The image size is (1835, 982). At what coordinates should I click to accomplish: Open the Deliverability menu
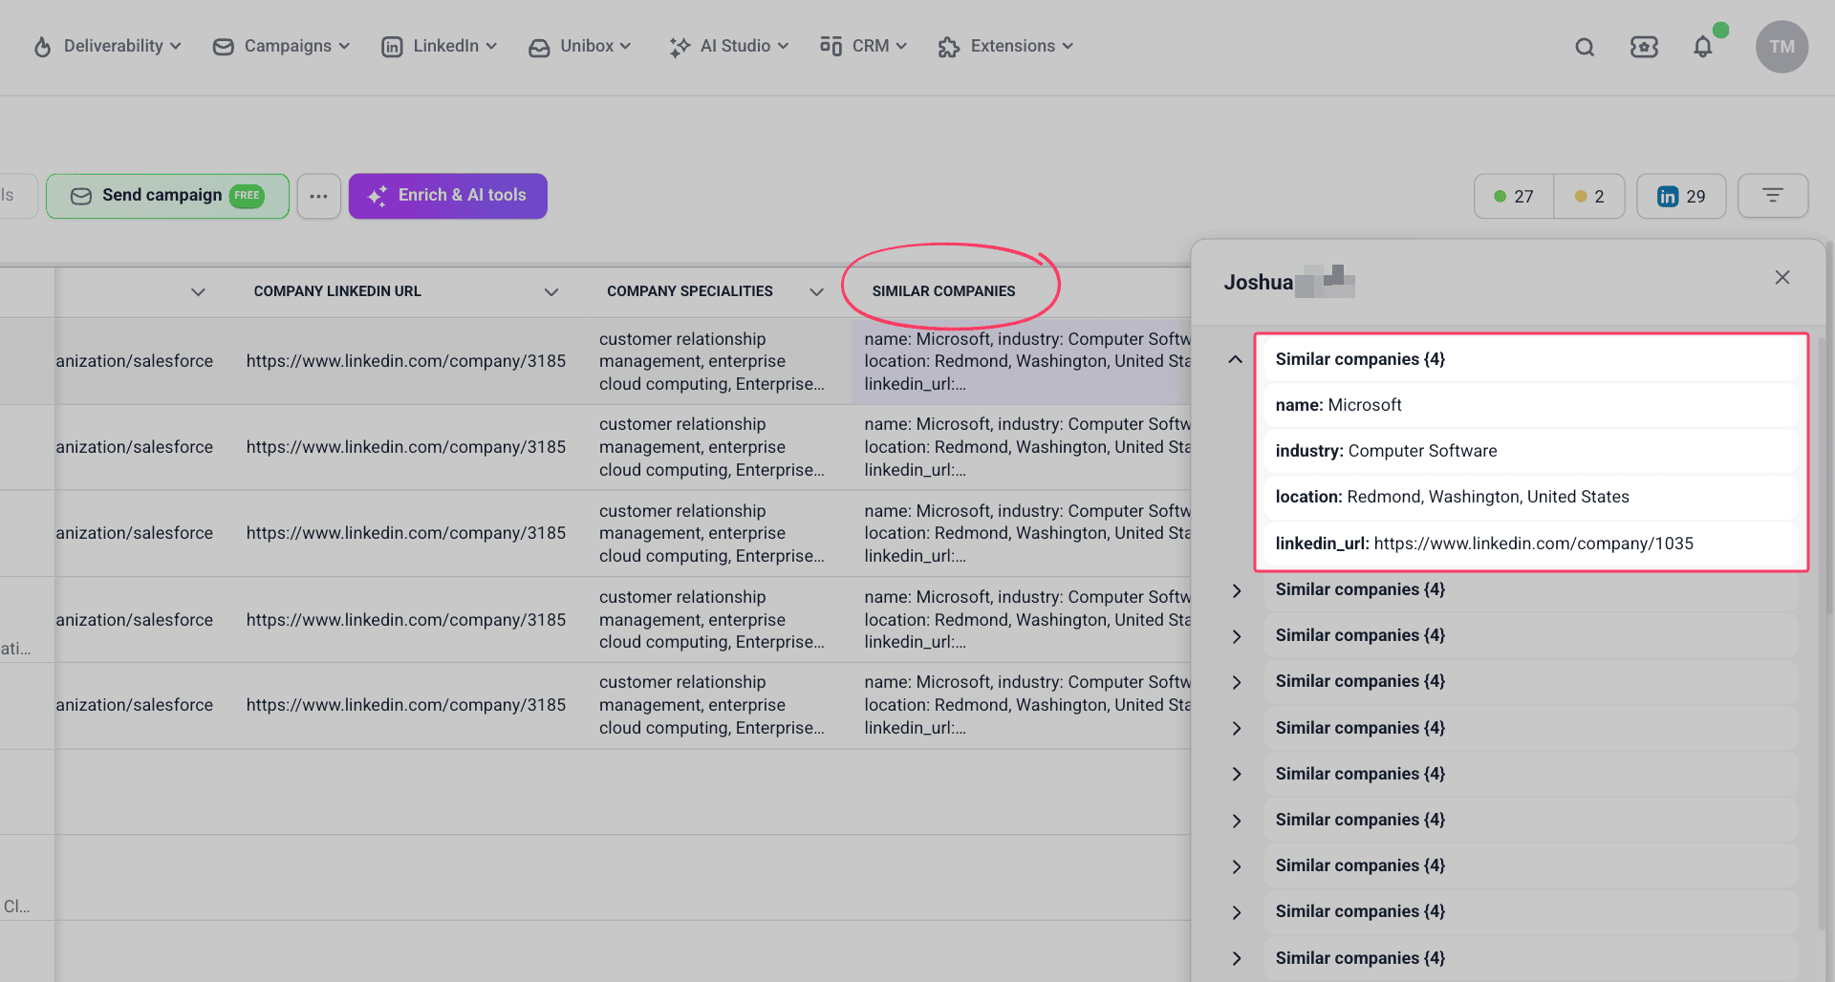coord(107,46)
